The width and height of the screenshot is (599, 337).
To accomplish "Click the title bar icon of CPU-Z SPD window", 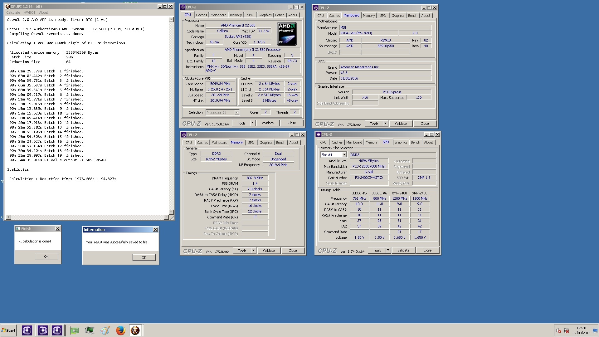I will pyautogui.click(x=319, y=134).
